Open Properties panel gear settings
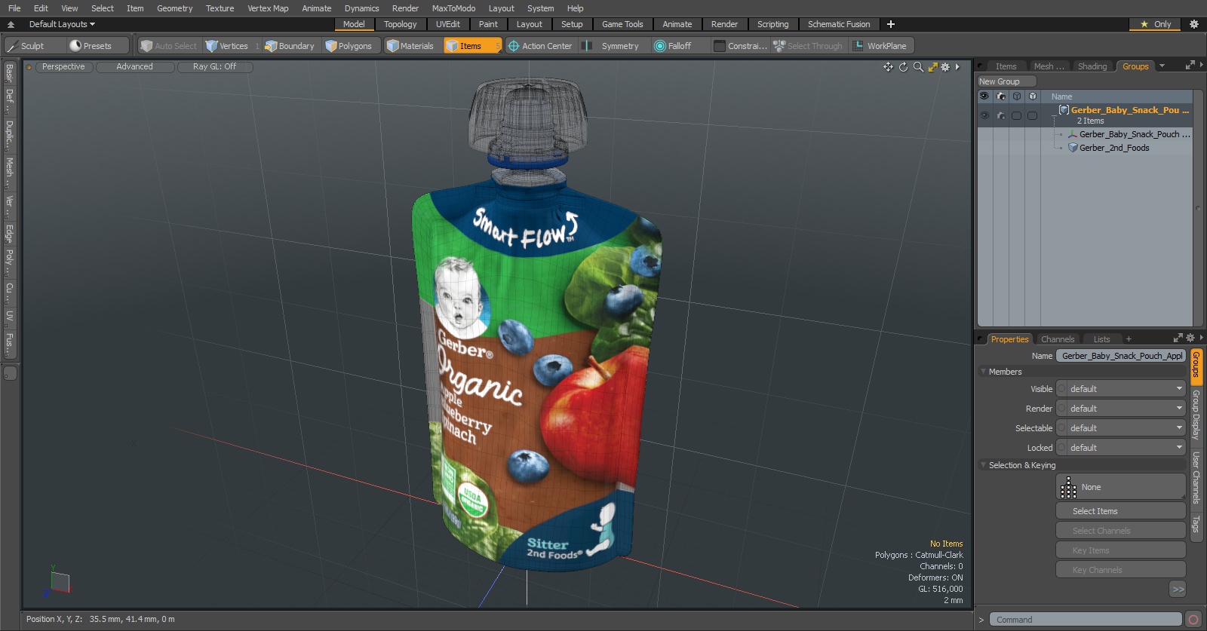Screen dimensions: 1207x631 [x=1190, y=338]
